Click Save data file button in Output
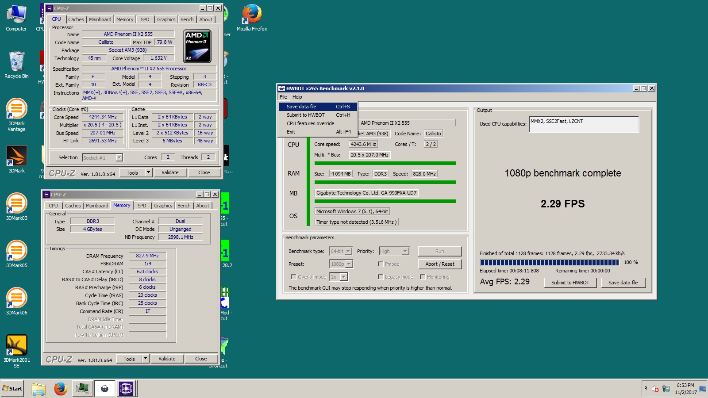 (x=623, y=283)
